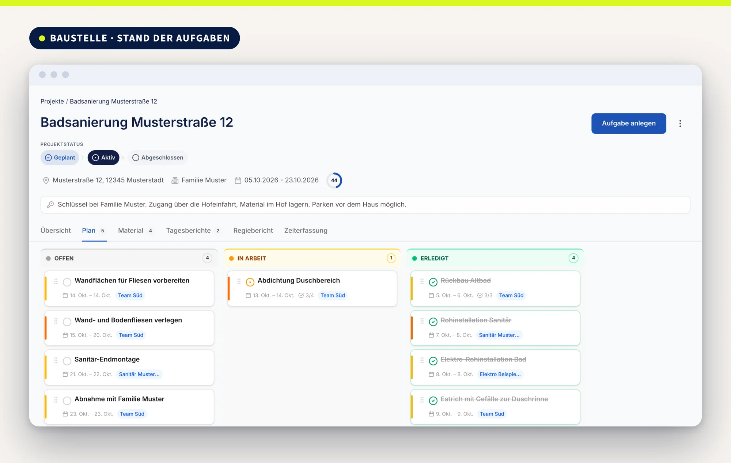Open the Regiebericht tab

coord(253,231)
